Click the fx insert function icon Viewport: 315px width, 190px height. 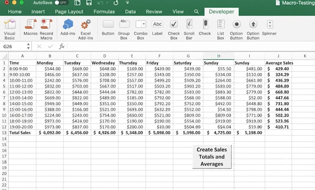pyautogui.click(x=62, y=46)
